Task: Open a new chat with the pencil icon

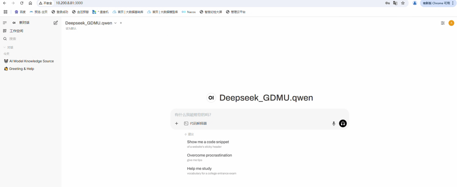Action: [55, 22]
